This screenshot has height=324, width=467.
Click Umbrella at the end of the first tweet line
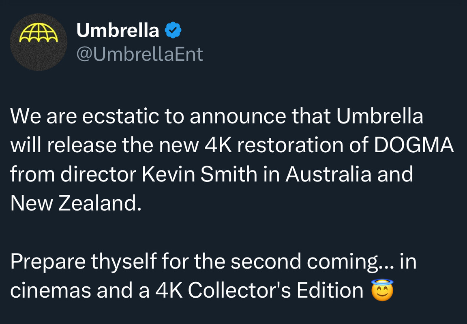tap(380, 116)
